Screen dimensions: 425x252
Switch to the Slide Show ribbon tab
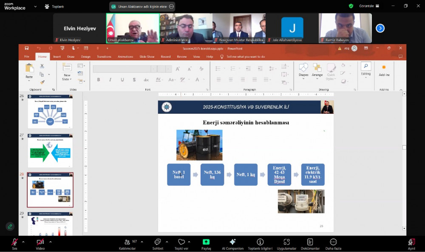(x=147, y=56)
